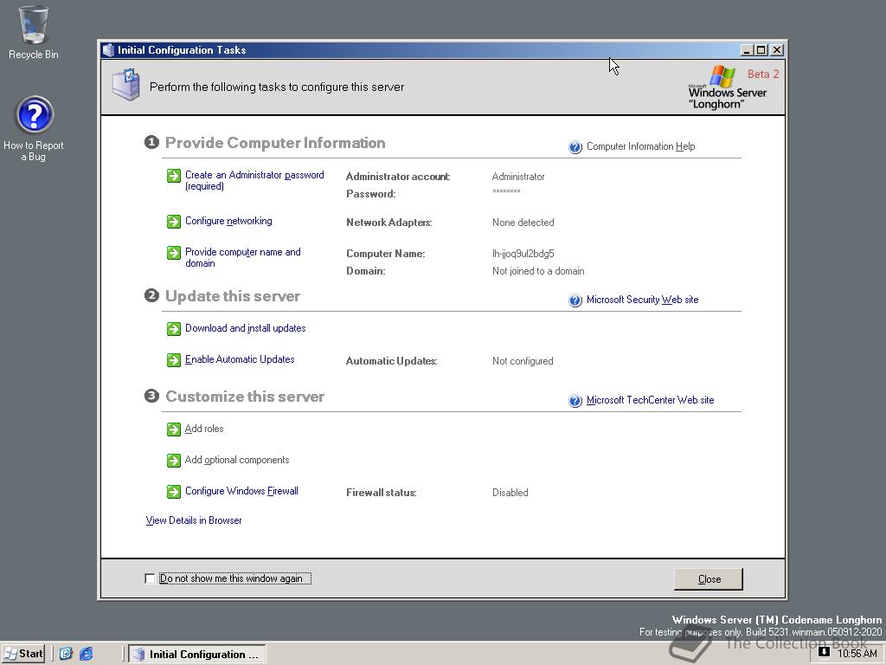Tick Do not show me this window again

tap(150, 578)
